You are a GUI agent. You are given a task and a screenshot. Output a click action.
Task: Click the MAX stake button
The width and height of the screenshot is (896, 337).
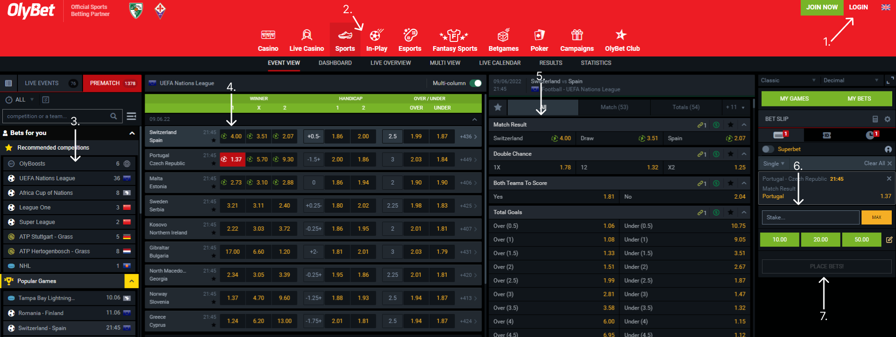[x=876, y=217]
